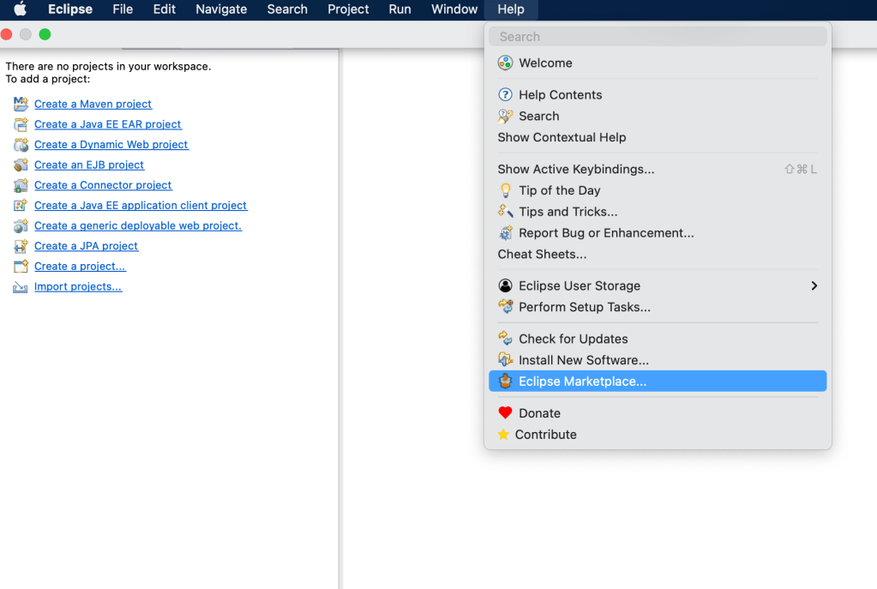This screenshot has height=589, width=877.
Task: Click Create a generic deployable web project link
Action: 137,225
